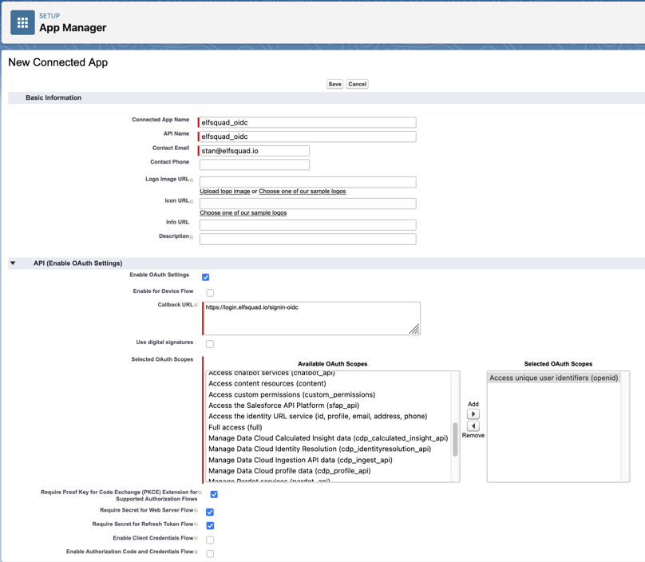Toggle Require Secret for Refresh Token Flow
645x562 pixels.
tap(210, 525)
